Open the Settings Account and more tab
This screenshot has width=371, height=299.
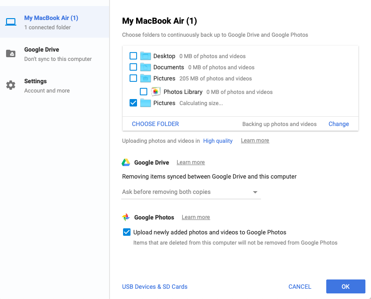pyautogui.click(x=55, y=86)
